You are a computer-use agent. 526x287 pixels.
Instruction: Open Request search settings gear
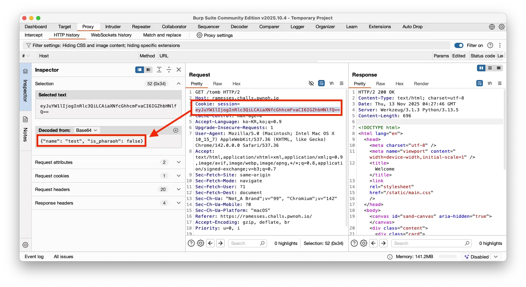pos(201,243)
